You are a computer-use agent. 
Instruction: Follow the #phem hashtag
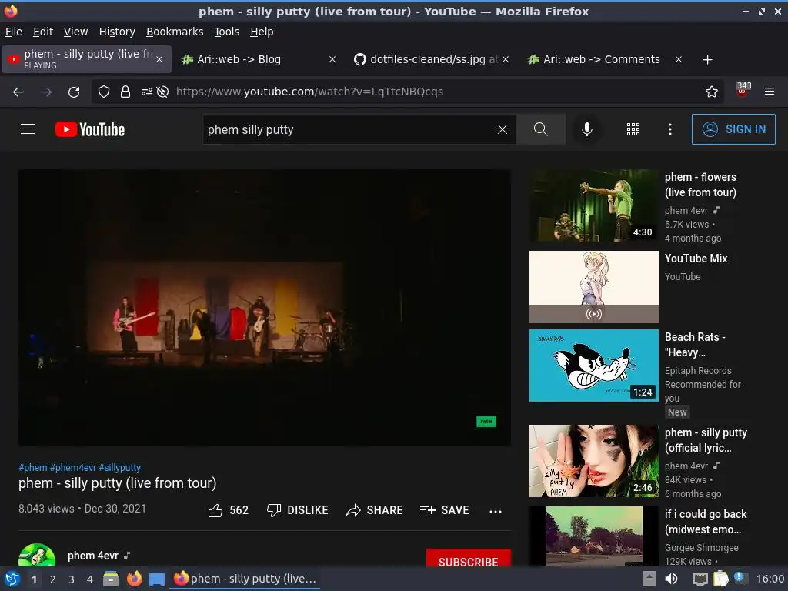tap(32, 467)
